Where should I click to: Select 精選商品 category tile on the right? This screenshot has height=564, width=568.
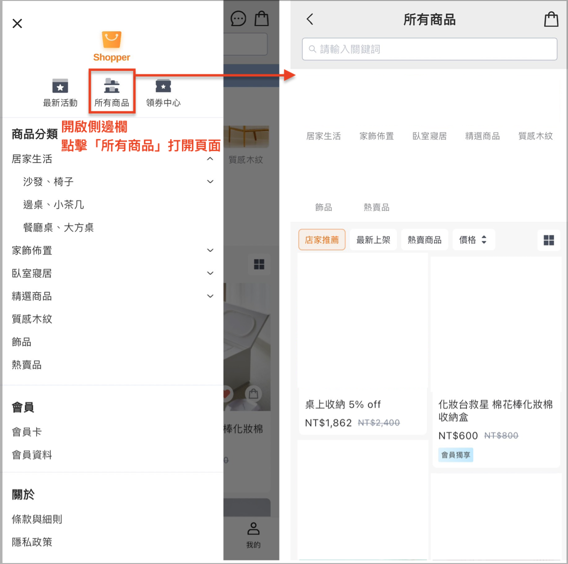483,137
